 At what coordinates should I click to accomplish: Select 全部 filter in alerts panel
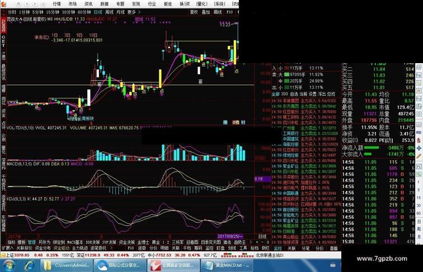(275, 94)
